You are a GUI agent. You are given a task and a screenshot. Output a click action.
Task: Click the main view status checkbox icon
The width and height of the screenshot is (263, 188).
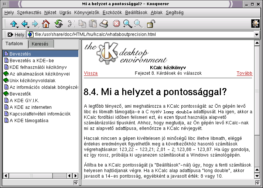257,182
